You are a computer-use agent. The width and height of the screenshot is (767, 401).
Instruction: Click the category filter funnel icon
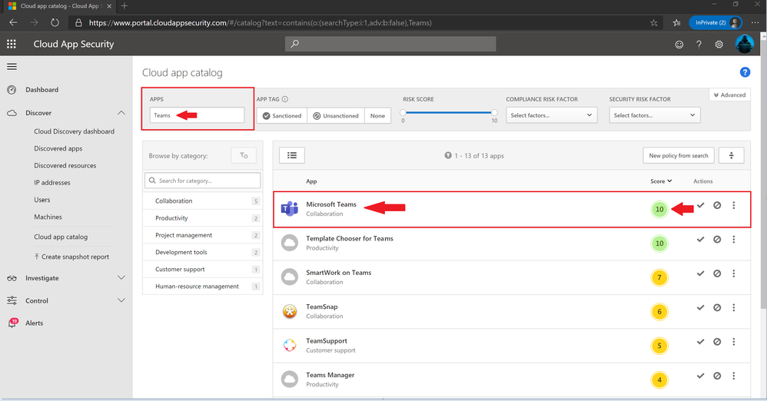(244, 155)
